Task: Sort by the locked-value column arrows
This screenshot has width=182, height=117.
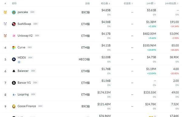Action: pos(110,3)
